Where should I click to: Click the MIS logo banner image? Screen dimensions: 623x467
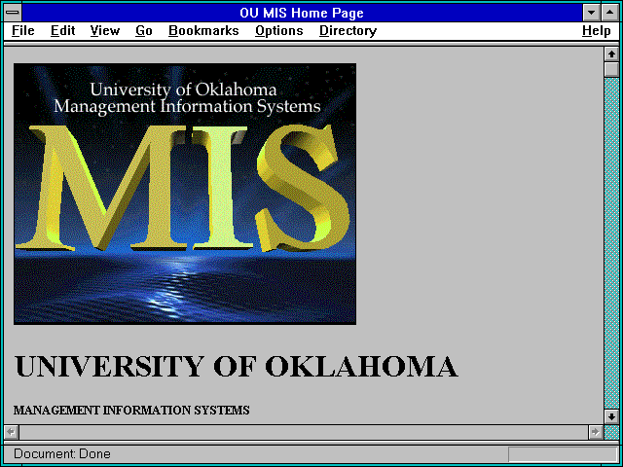185,194
